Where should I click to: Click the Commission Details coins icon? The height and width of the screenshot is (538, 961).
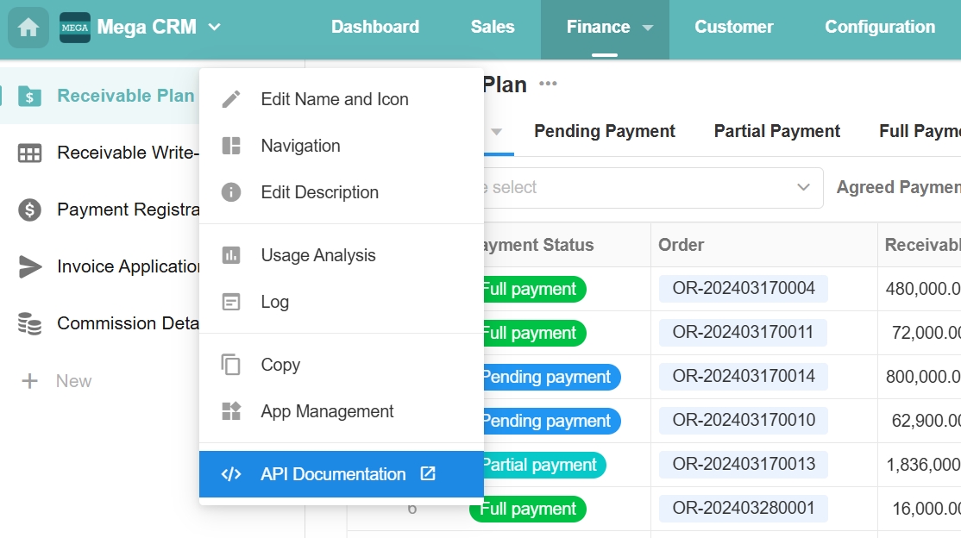tap(29, 323)
